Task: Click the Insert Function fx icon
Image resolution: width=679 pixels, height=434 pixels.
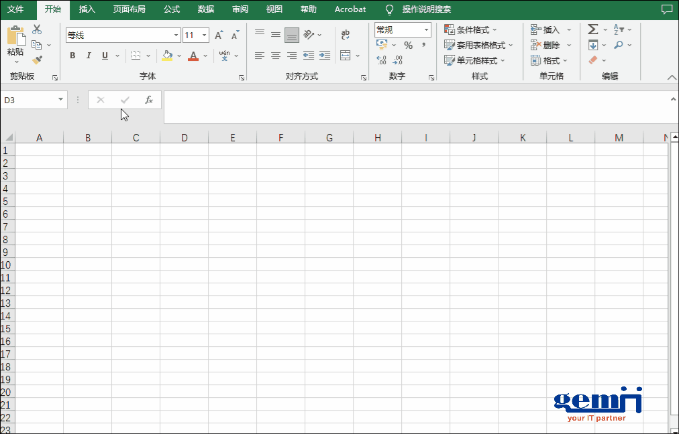Action: coord(149,100)
